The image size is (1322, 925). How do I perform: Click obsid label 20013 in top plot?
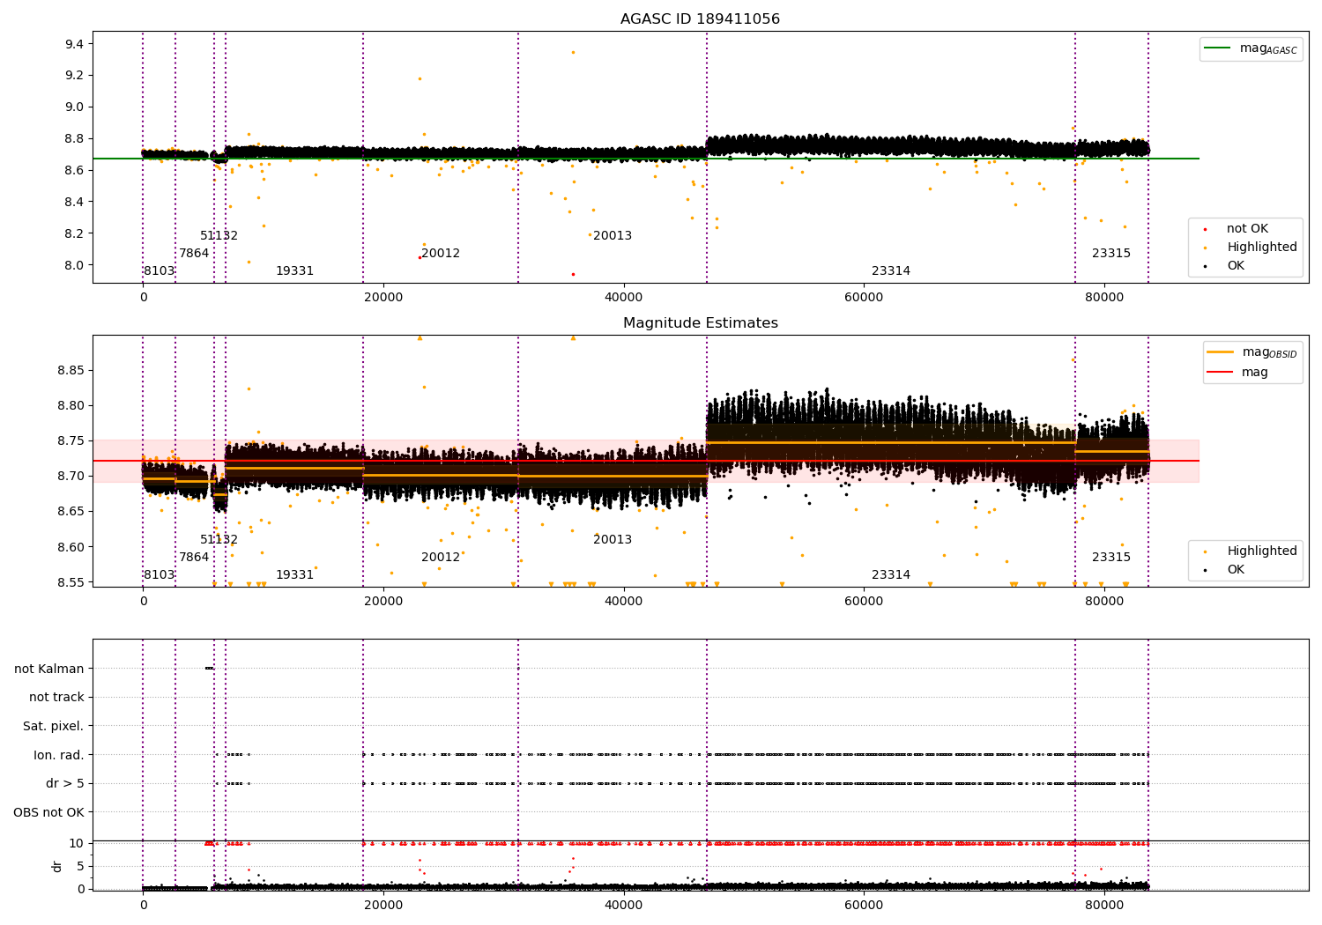tap(613, 236)
